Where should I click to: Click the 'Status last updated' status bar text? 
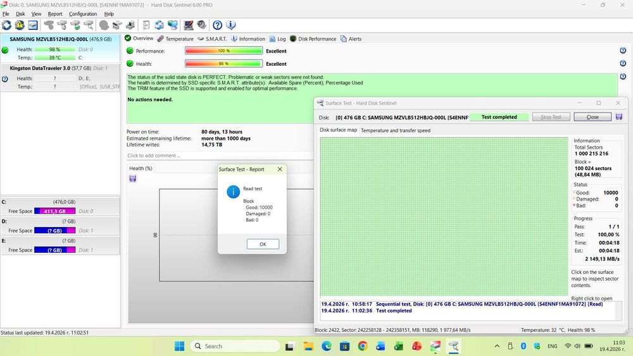[44, 333]
